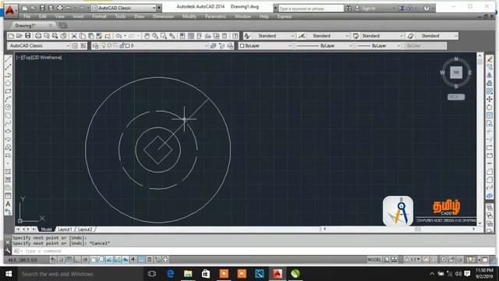Viewport: 499px width, 281px height.
Task: Open the Format menu
Action: tap(99, 16)
